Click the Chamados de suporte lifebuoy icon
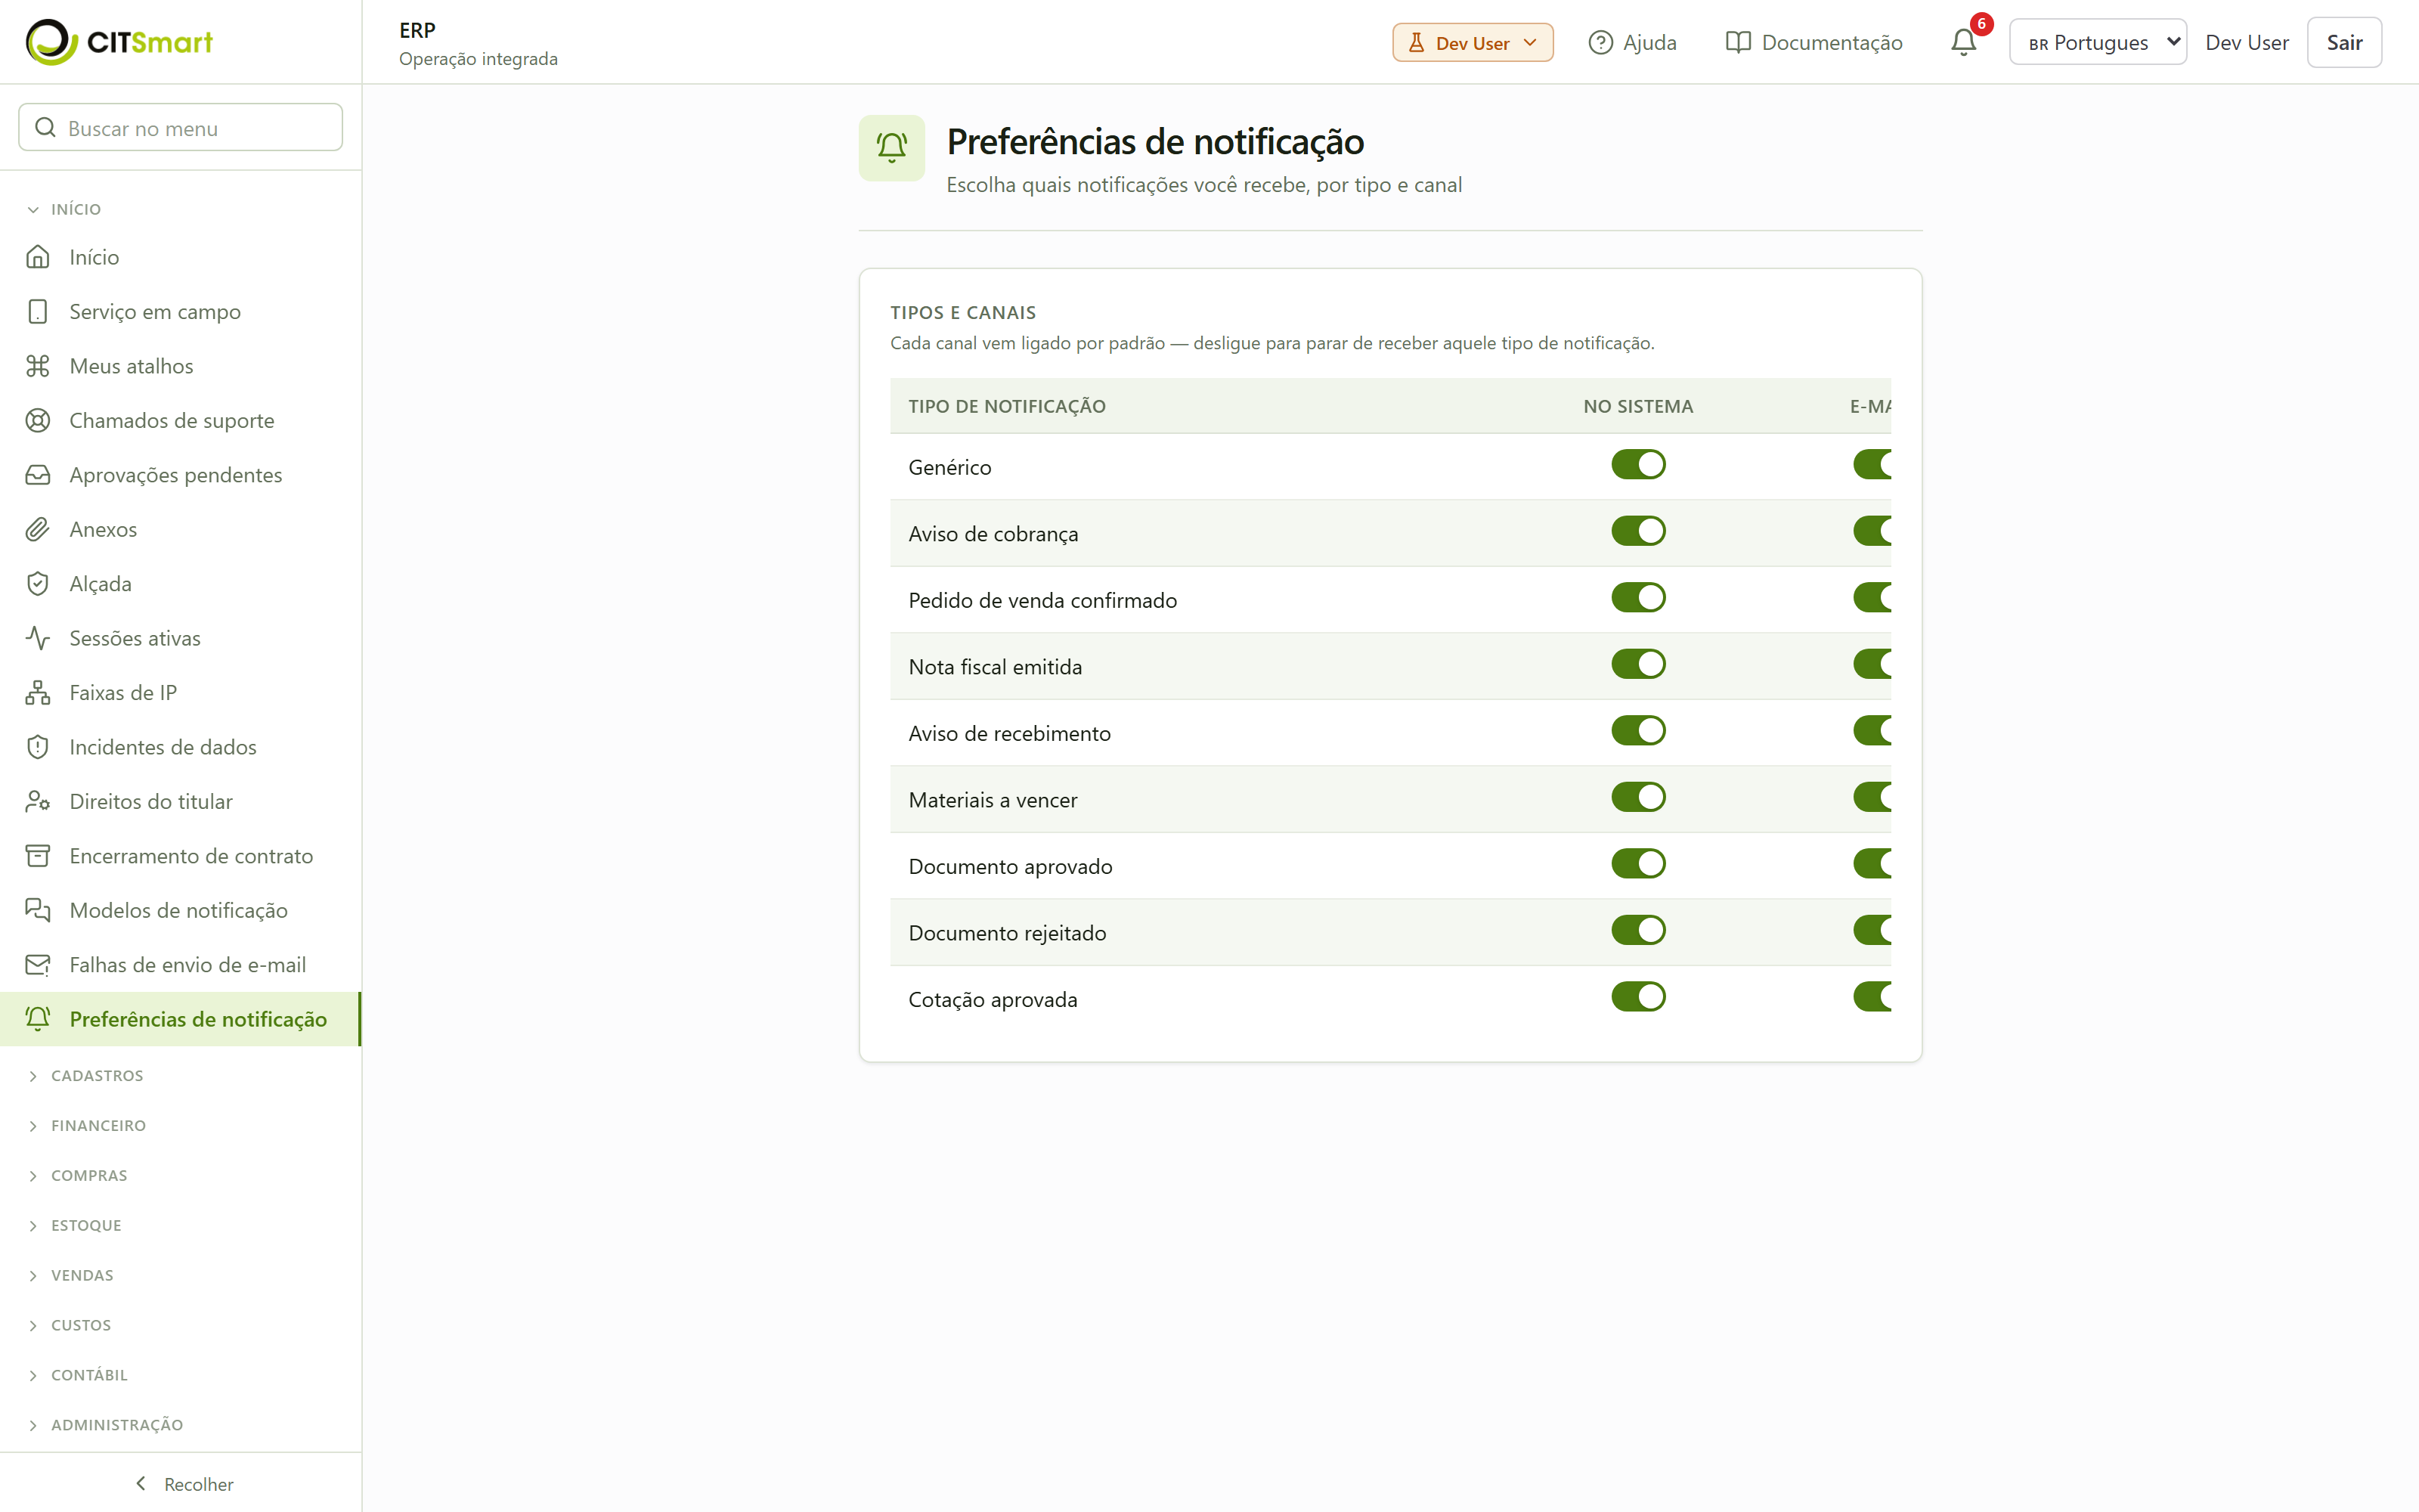Image resolution: width=2419 pixels, height=1512 pixels. coord(38,420)
